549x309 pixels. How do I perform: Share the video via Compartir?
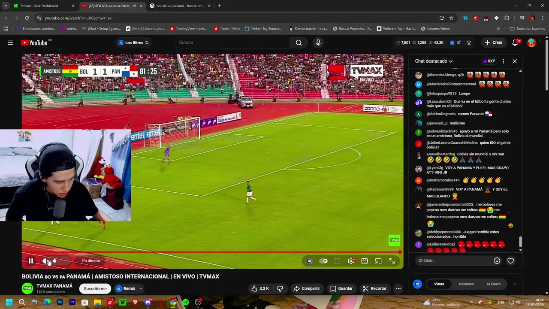(307, 288)
